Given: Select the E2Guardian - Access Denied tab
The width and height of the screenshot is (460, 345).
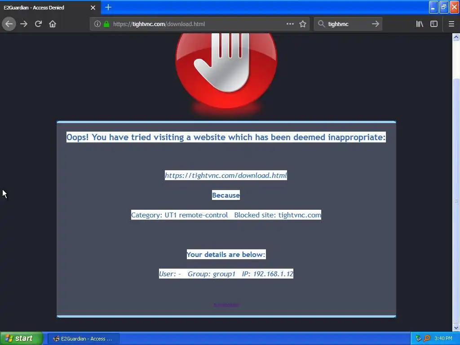Looking at the screenshot, I should [x=50, y=8].
